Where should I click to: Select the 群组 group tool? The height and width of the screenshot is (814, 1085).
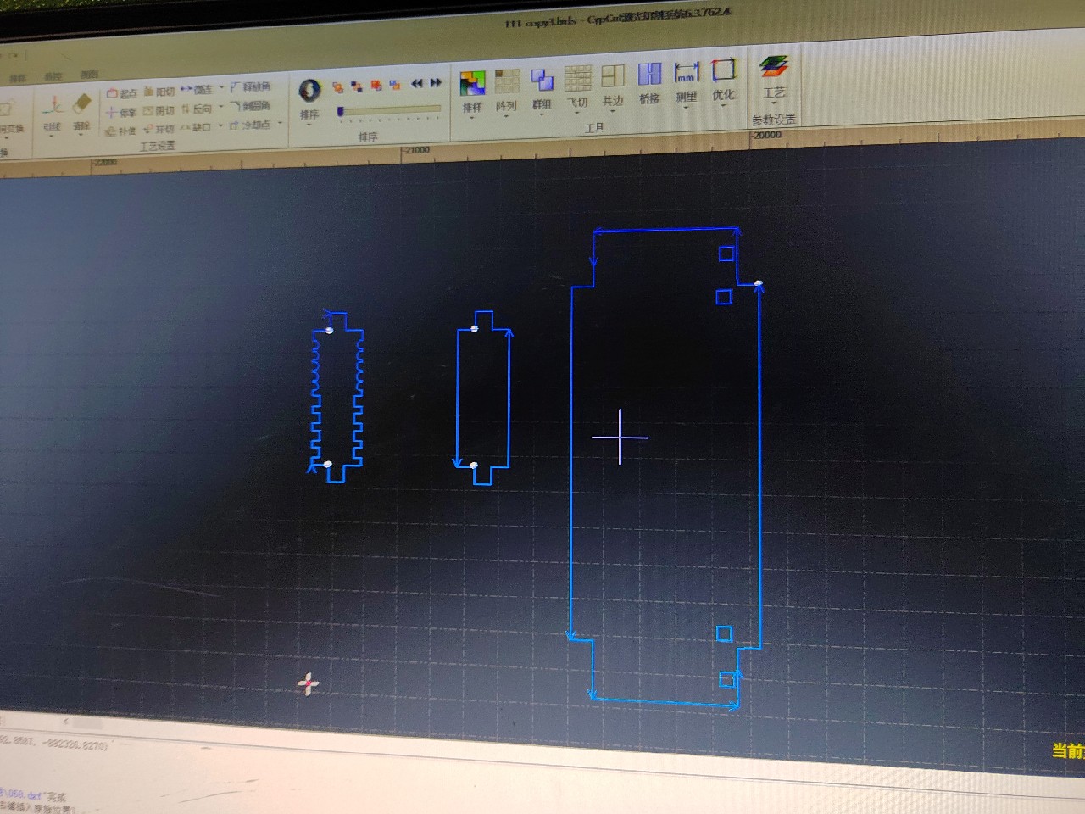[542, 81]
